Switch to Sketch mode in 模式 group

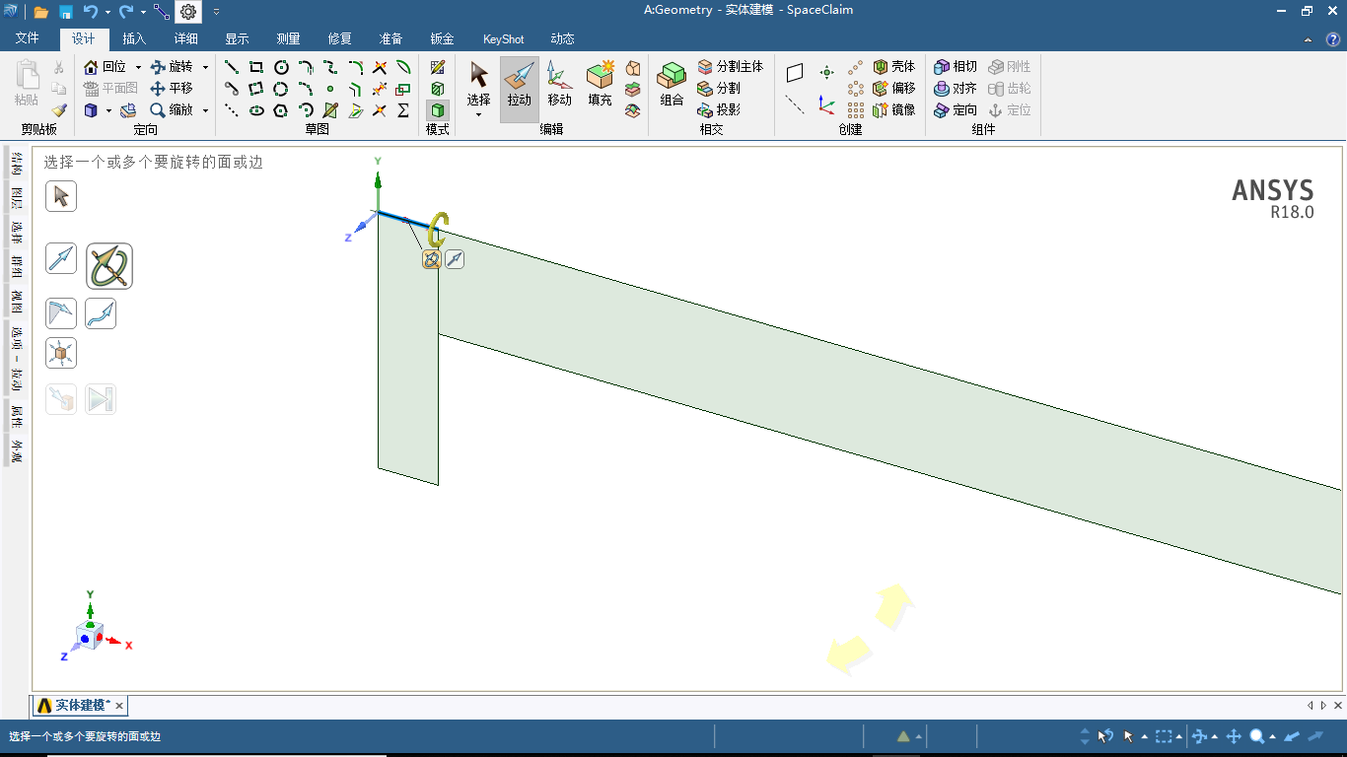pyautogui.click(x=438, y=67)
